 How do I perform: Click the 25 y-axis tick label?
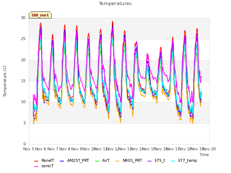click(x=23, y=39)
